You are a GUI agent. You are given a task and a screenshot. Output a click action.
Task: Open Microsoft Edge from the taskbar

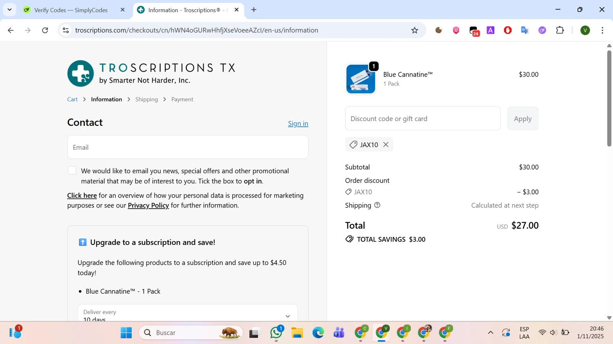318,333
